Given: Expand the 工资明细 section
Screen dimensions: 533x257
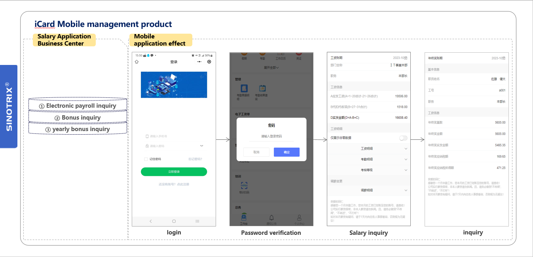Looking at the screenshot, I should tap(369, 148).
